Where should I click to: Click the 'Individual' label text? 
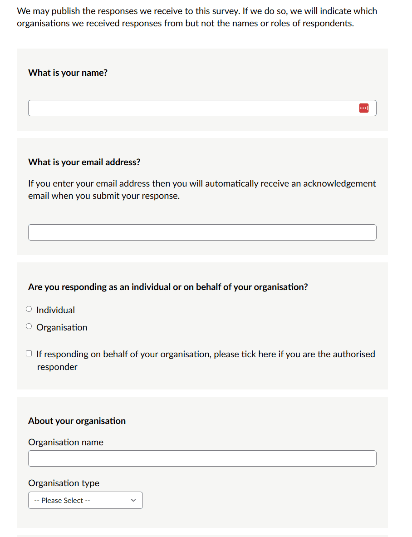point(56,310)
